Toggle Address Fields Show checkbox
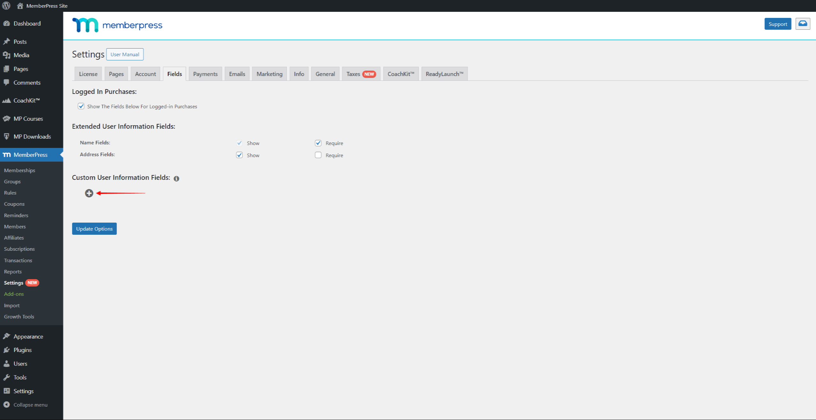 point(239,155)
